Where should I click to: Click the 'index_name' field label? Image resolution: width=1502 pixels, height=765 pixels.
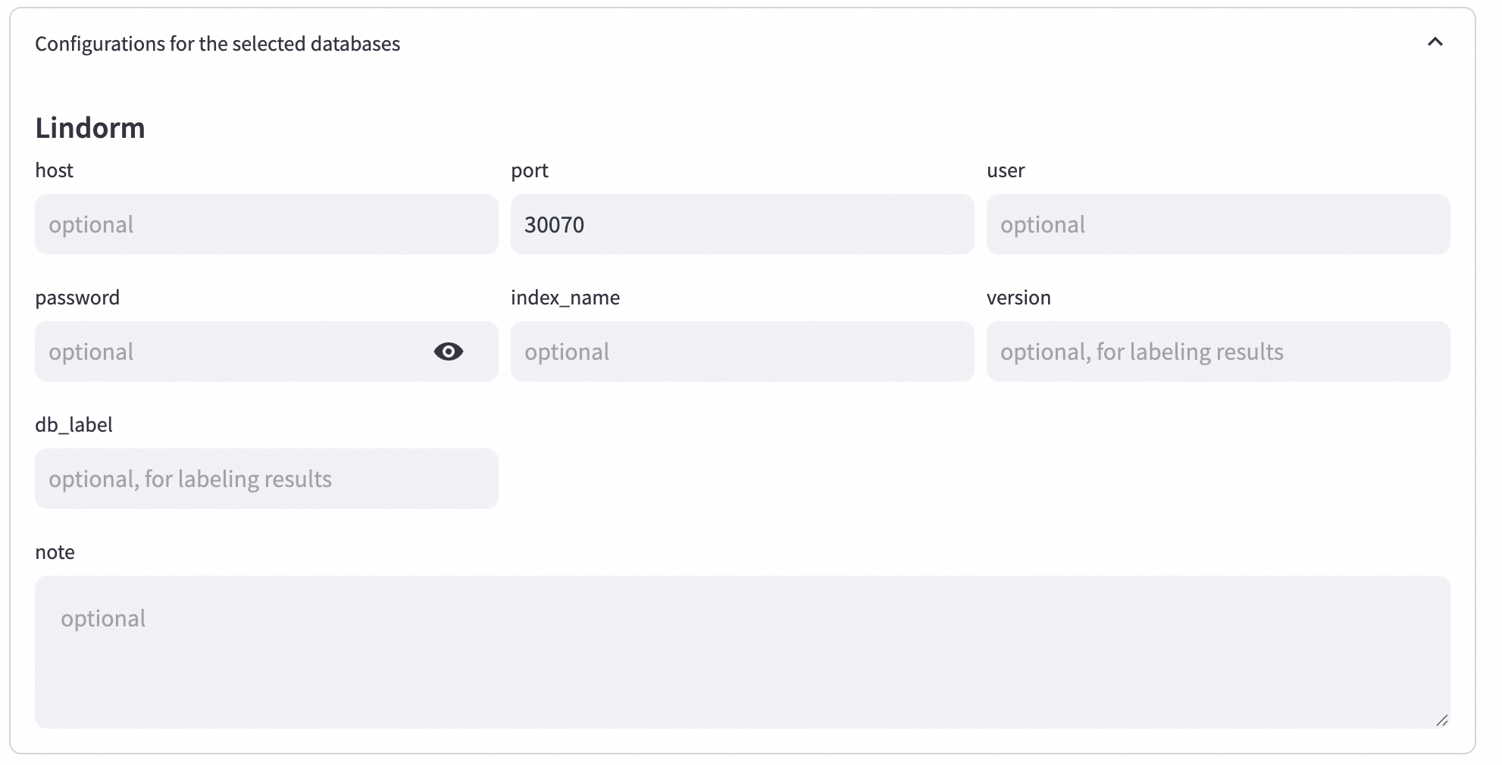(x=565, y=298)
